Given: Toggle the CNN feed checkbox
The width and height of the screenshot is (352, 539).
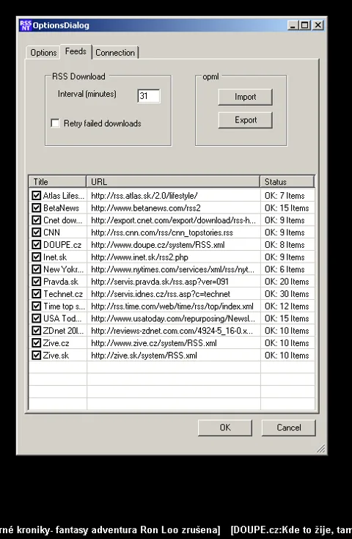Looking at the screenshot, I should (x=37, y=232).
